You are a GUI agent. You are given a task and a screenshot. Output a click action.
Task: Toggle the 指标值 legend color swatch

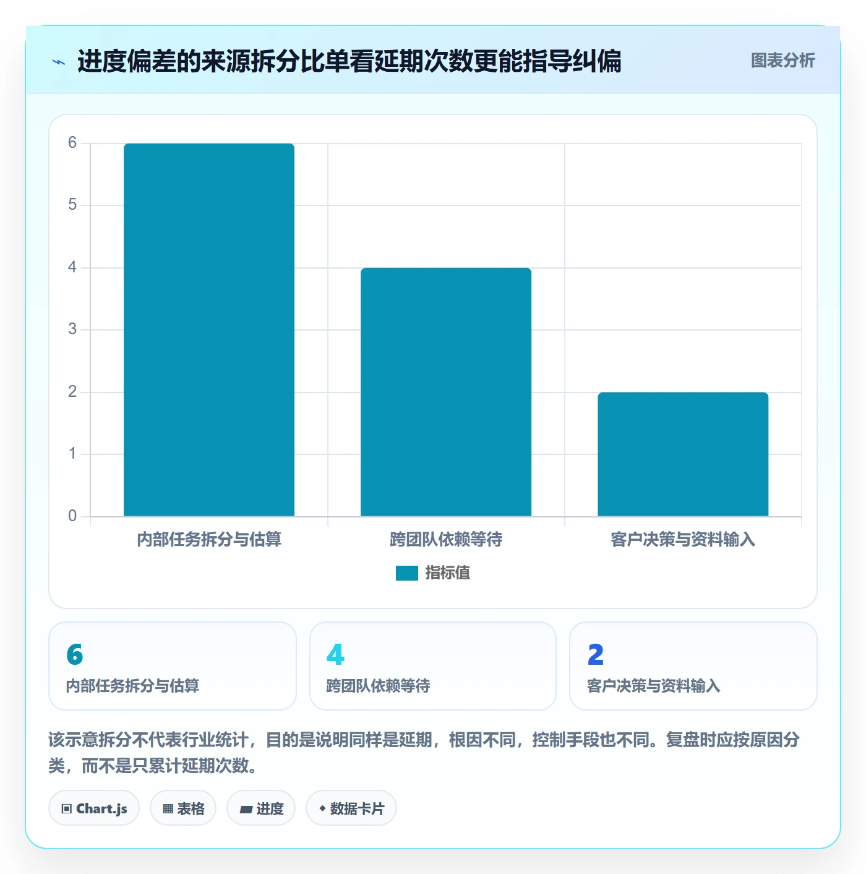coord(406,573)
